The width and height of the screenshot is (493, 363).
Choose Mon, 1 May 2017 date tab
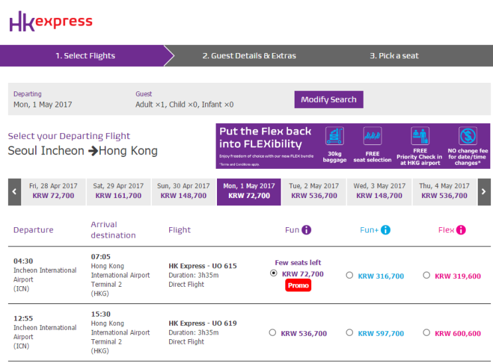pos(249,192)
